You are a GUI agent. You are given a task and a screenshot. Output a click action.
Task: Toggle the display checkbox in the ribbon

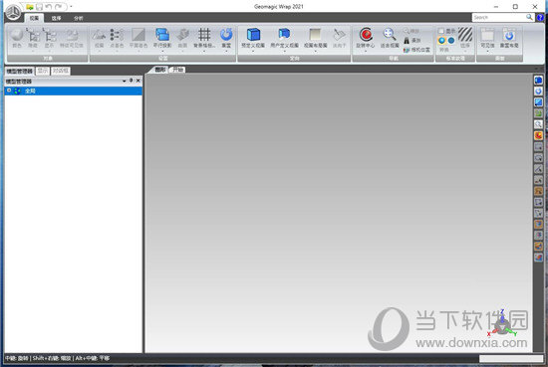coord(441,31)
